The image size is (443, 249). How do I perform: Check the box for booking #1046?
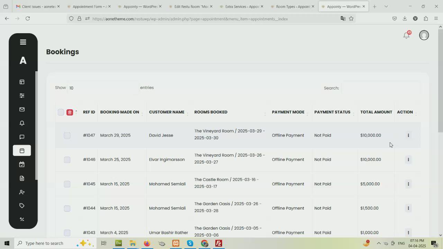tap(67, 160)
